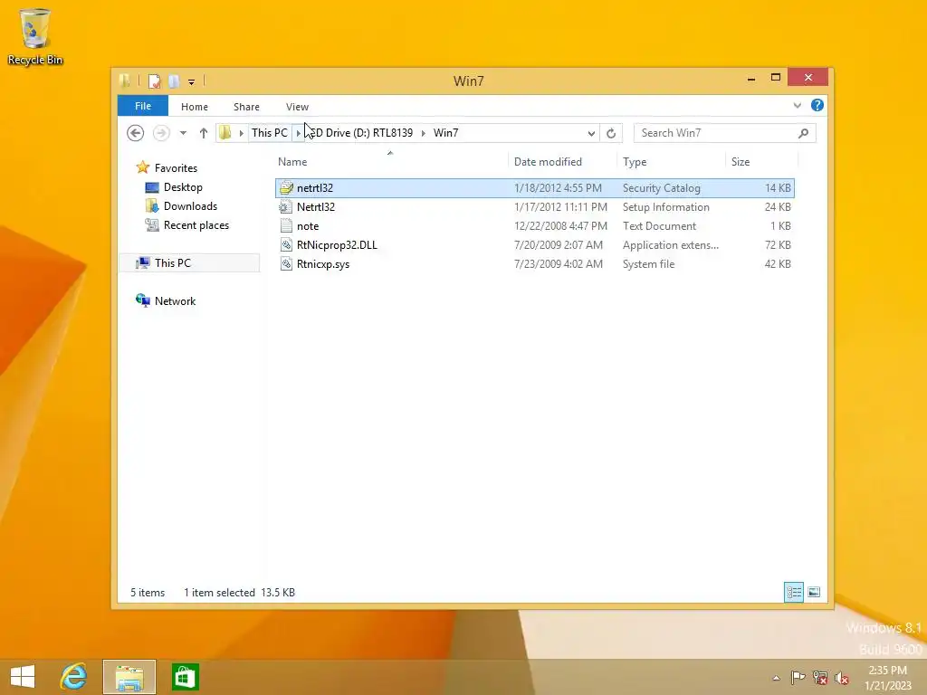Click the RtNicprop32.DLL file icon

(286, 244)
